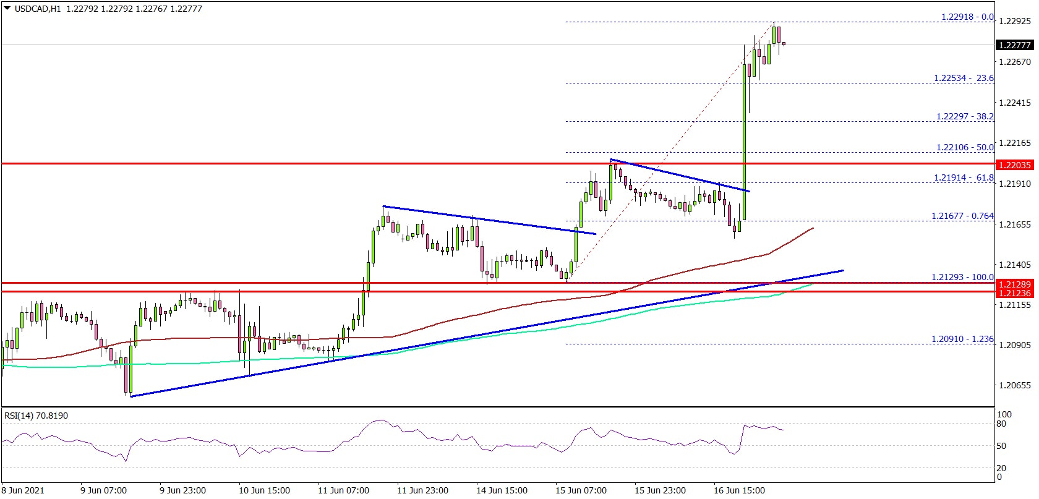Click the 23.6 Fibonacci level label
1039x499 pixels.
point(963,78)
